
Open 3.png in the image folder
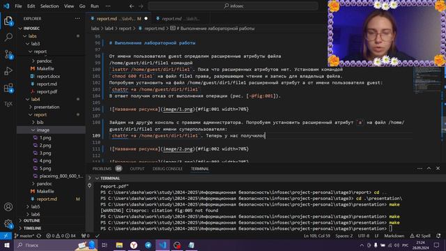[x=45, y=153]
